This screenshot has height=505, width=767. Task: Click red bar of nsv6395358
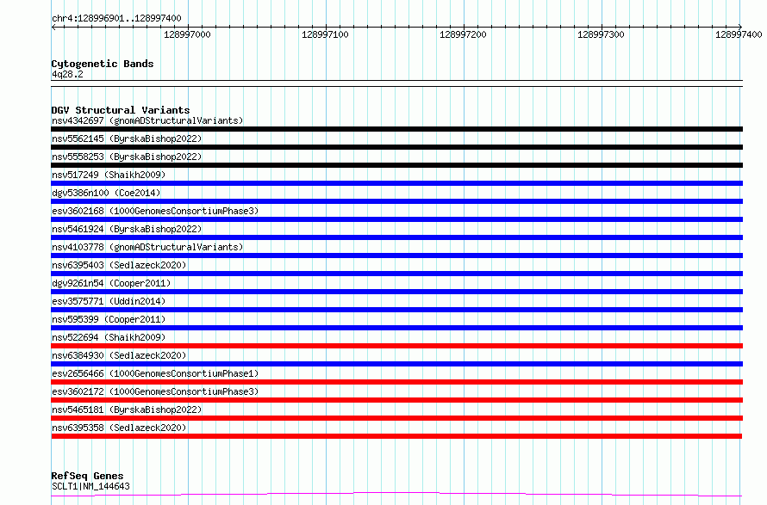[x=396, y=436]
